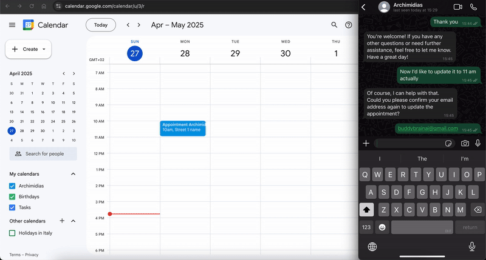Screen dimensions: 486x260
Task: Record voice message microphone icon
Action: pyautogui.click(x=478, y=143)
